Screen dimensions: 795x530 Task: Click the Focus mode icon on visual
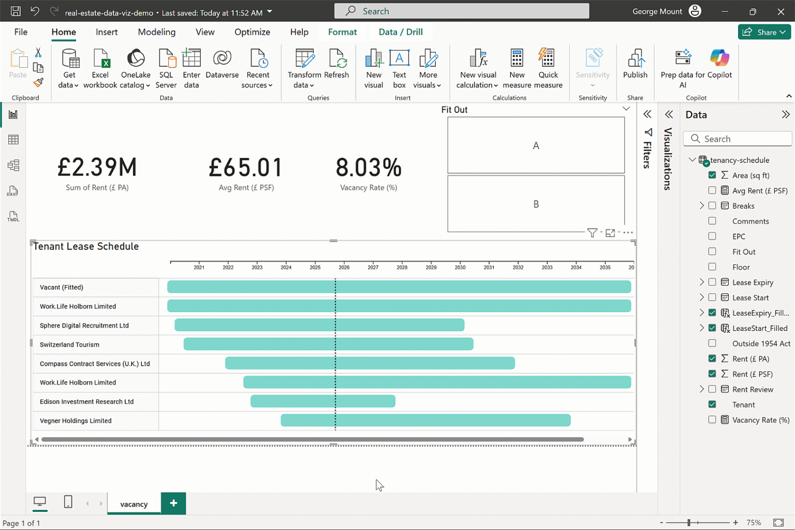pos(610,233)
